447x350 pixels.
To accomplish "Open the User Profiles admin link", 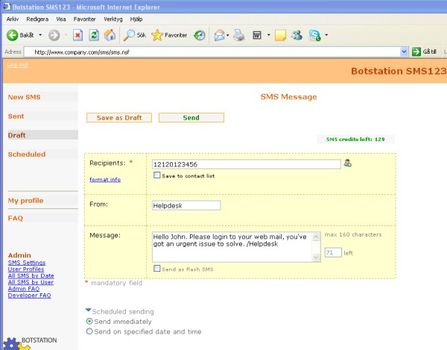I will tap(26, 269).
